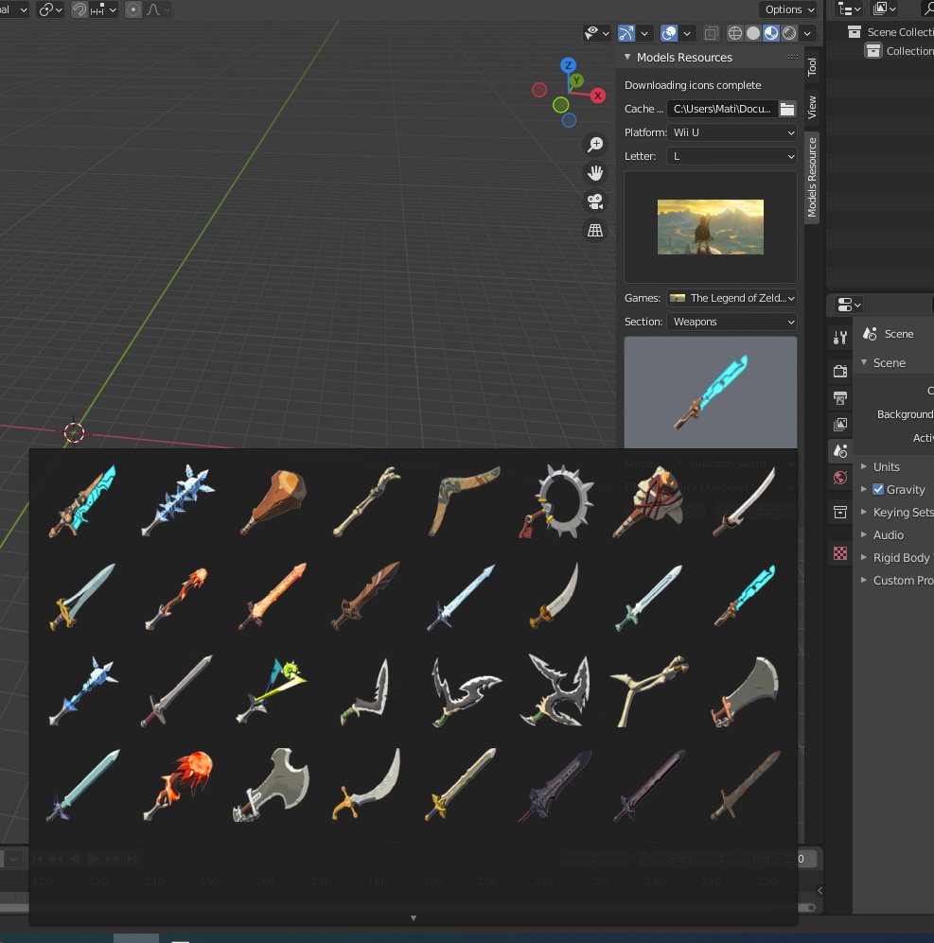Image resolution: width=934 pixels, height=943 pixels.
Task: Open the object visibility eye dropdown
Action: (x=597, y=33)
